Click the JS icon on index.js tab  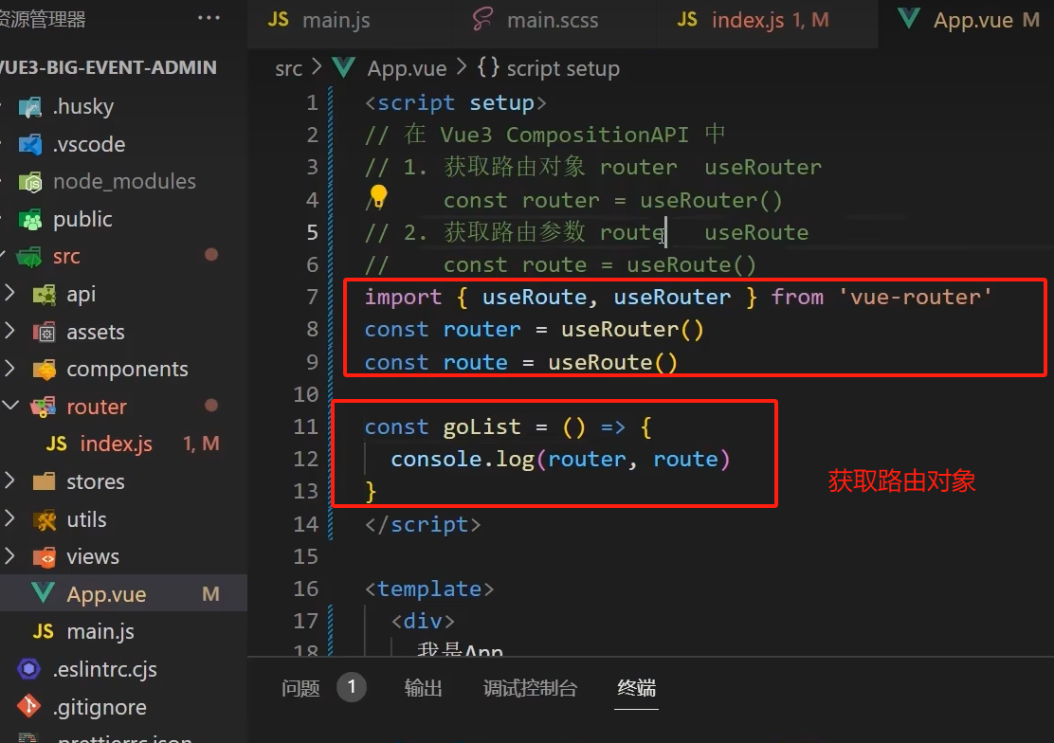tap(687, 20)
